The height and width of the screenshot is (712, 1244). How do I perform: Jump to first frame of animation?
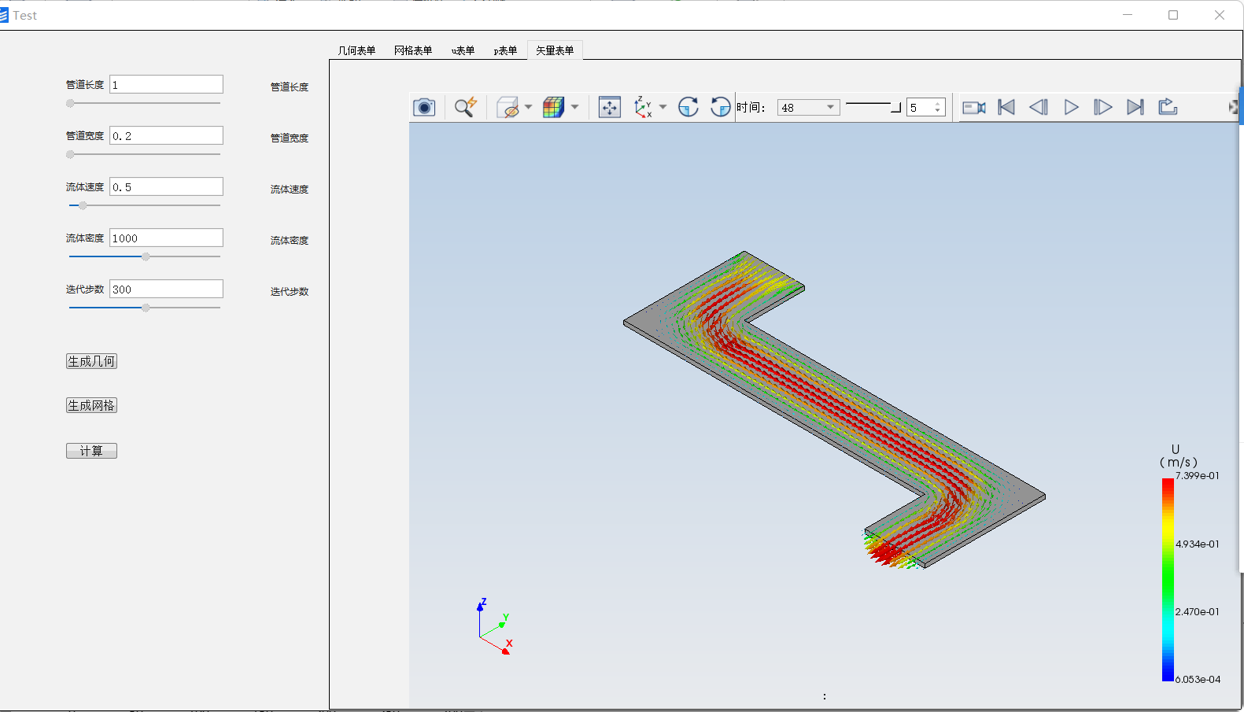(x=1006, y=107)
